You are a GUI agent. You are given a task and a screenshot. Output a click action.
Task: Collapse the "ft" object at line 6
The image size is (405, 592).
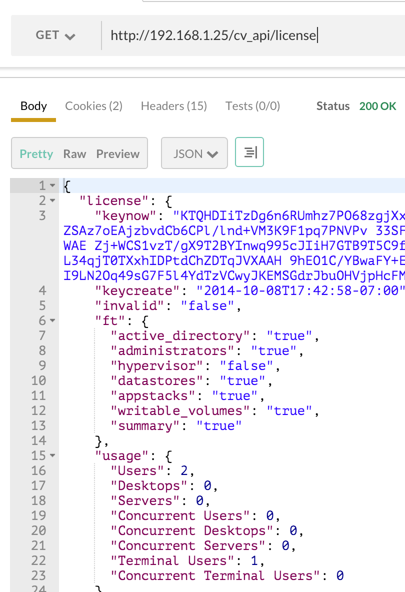click(x=52, y=321)
